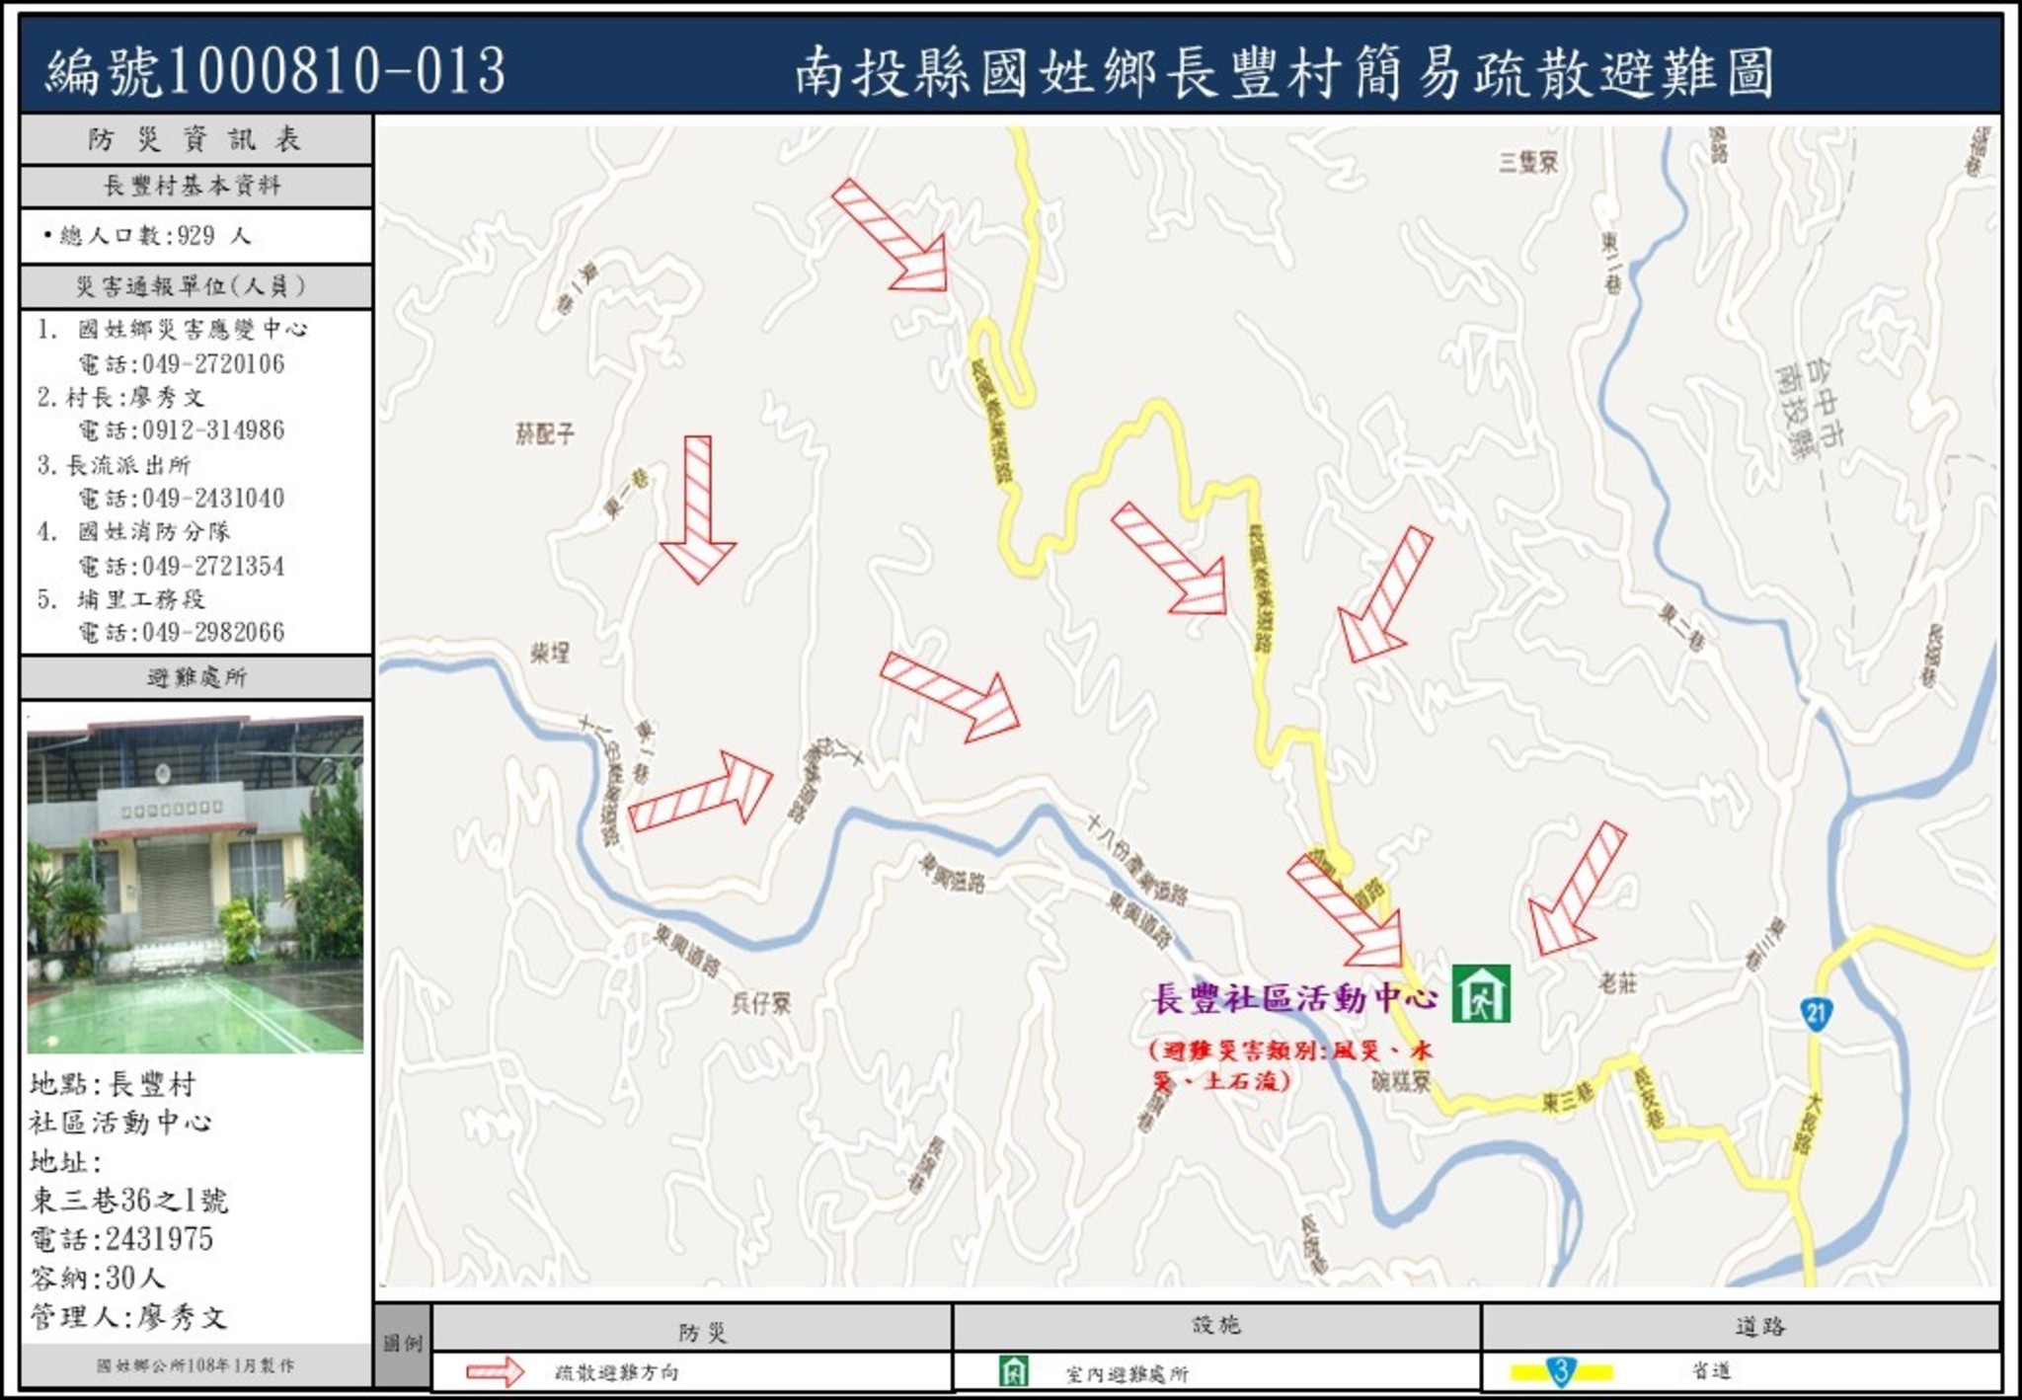Click the village chief phone 0912-314986

coord(212,430)
